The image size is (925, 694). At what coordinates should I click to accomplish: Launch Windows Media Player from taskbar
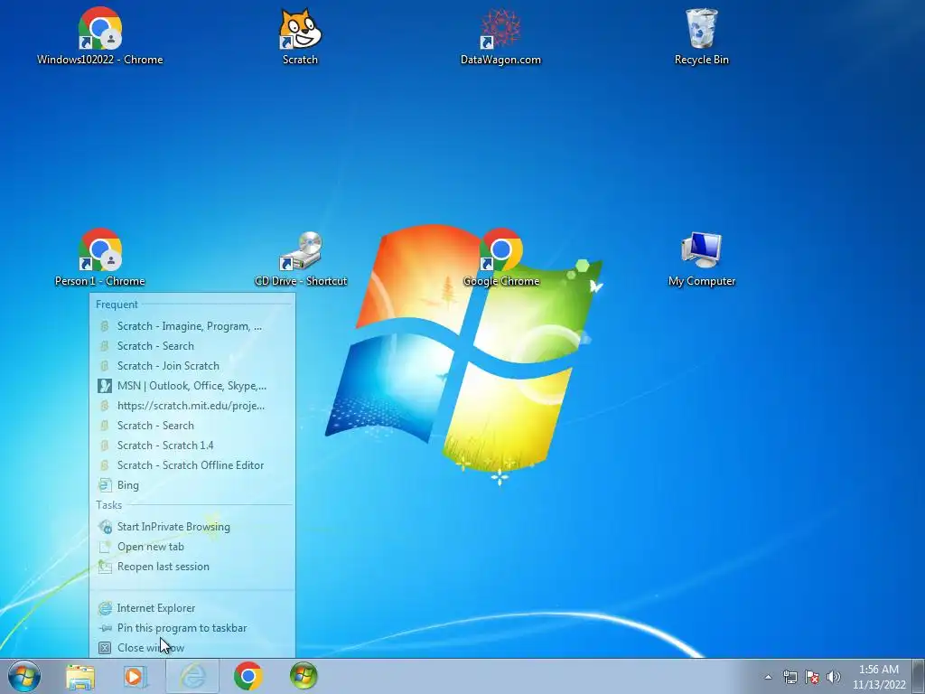(135, 676)
